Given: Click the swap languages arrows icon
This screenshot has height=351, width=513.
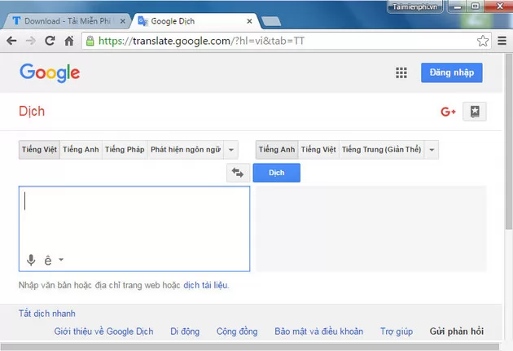Looking at the screenshot, I should pyautogui.click(x=238, y=173).
